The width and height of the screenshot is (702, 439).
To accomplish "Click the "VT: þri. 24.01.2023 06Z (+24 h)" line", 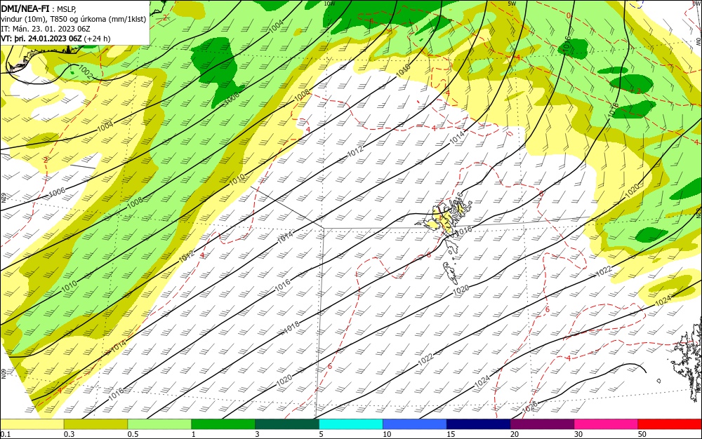I will click(x=55, y=39).
